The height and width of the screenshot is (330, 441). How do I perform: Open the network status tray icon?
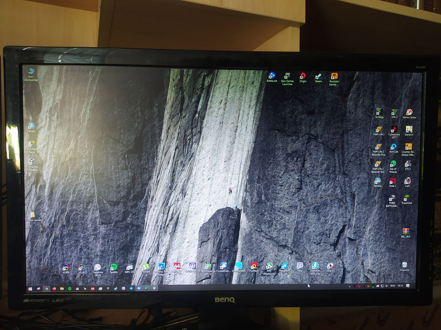pyautogui.click(x=382, y=286)
